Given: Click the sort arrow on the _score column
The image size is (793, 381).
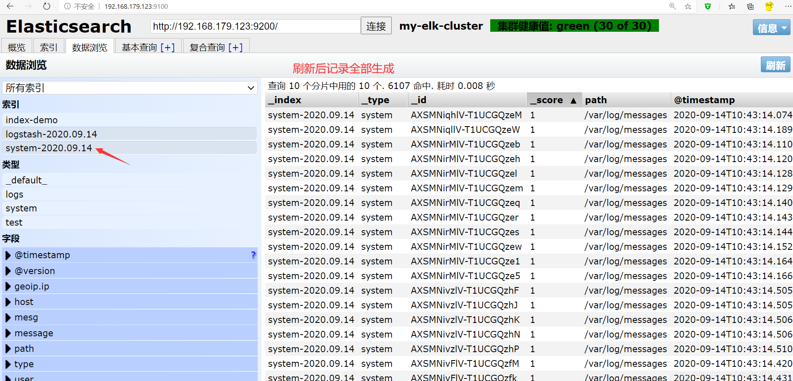Looking at the screenshot, I should point(573,100).
